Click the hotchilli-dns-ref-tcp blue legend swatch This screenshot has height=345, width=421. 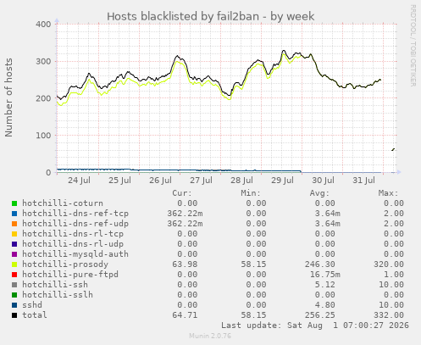pos(14,214)
